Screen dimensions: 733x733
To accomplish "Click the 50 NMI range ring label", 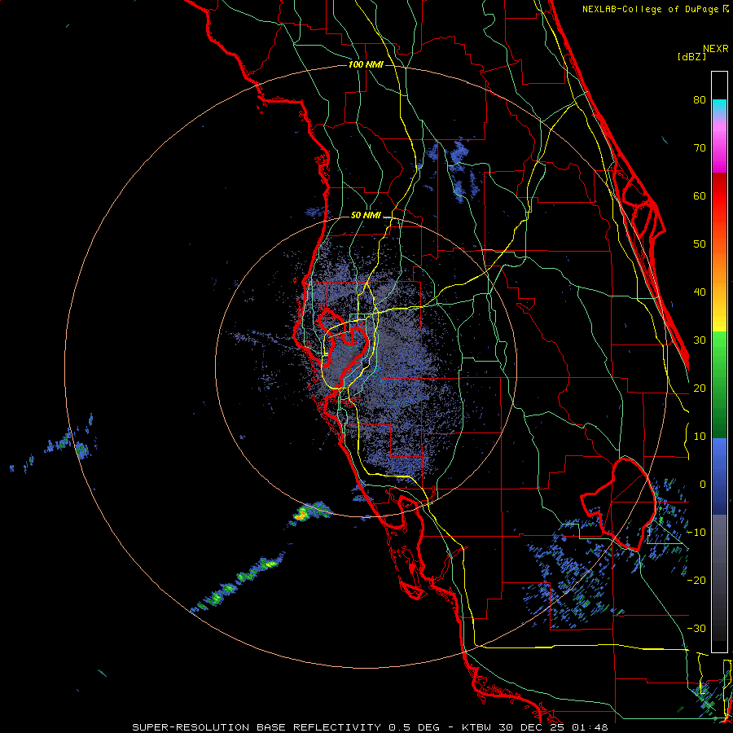I will point(366,216).
